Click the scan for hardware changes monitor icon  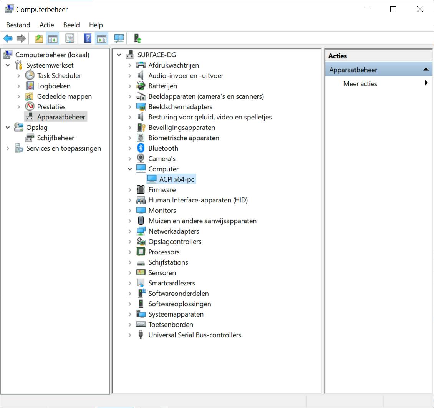(119, 38)
